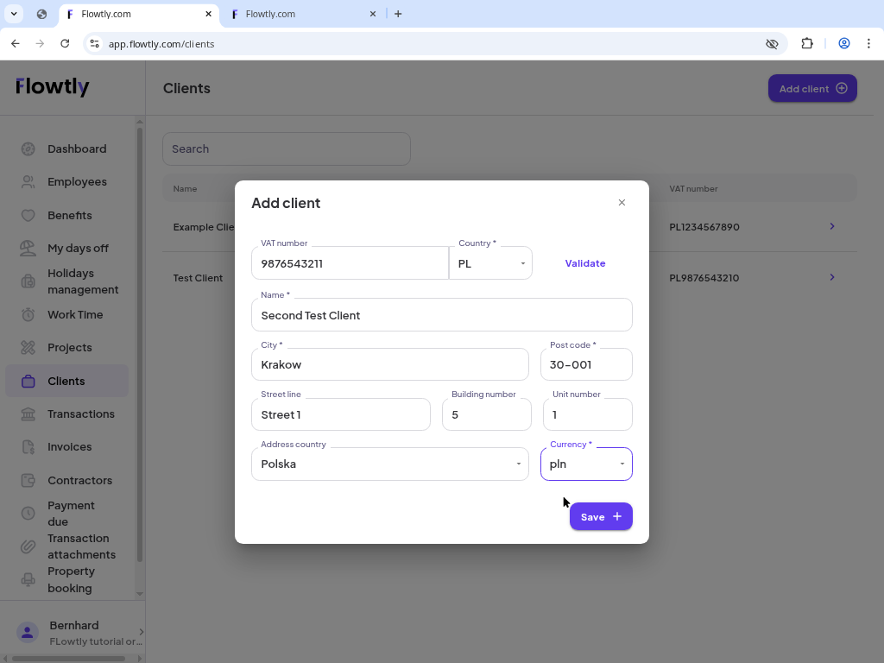Open the Work Time section
884x663 pixels.
[76, 314]
